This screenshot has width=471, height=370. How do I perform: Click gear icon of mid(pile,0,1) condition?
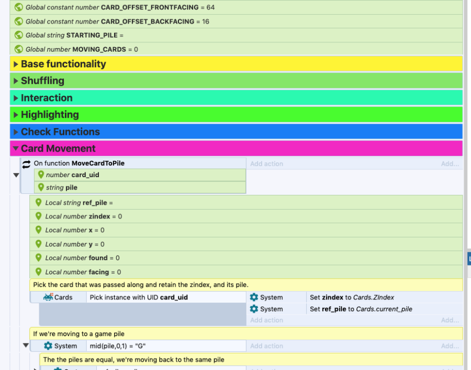48,346
